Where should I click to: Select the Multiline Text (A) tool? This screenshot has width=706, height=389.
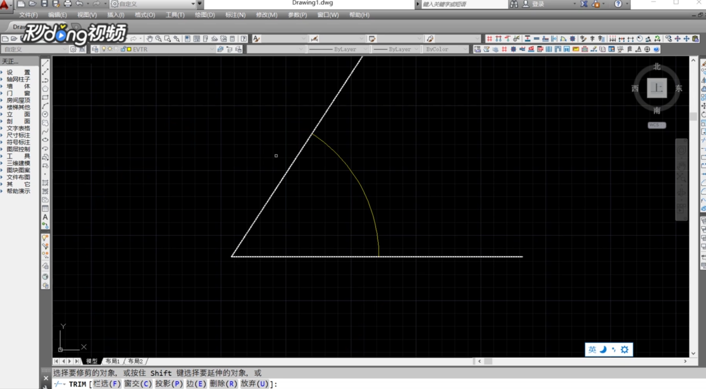45,217
